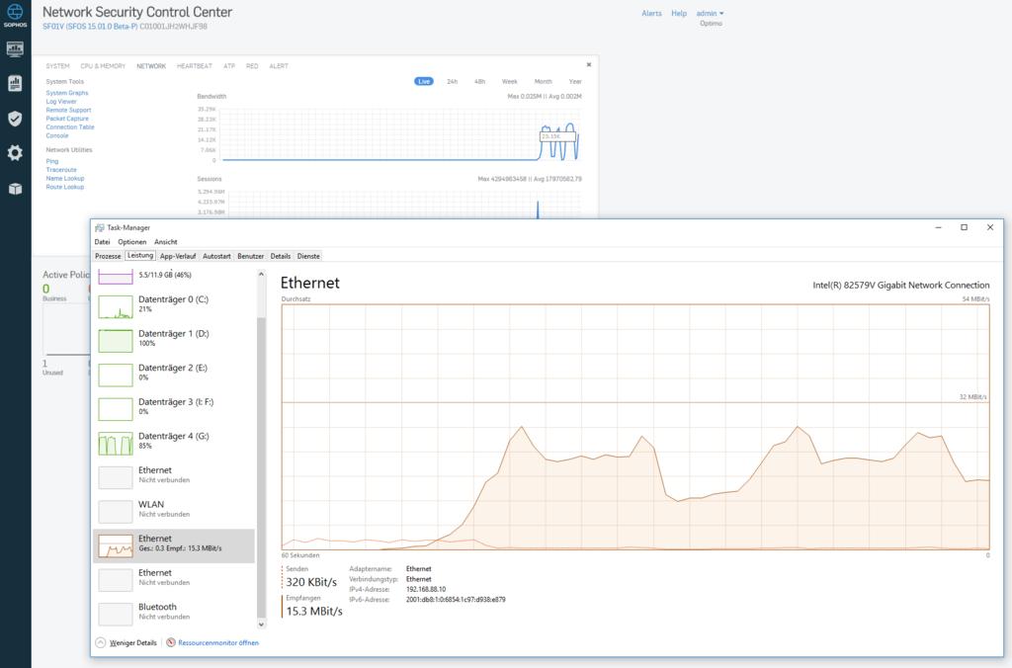Open the Traceroute network utility link
The height and width of the screenshot is (668, 1012).
[x=61, y=170]
